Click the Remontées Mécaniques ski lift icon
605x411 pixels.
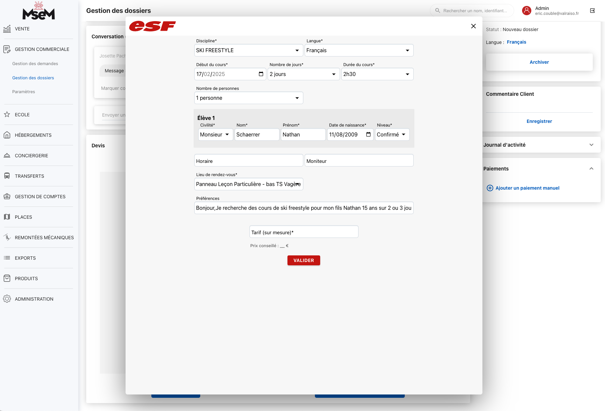(7, 237)
